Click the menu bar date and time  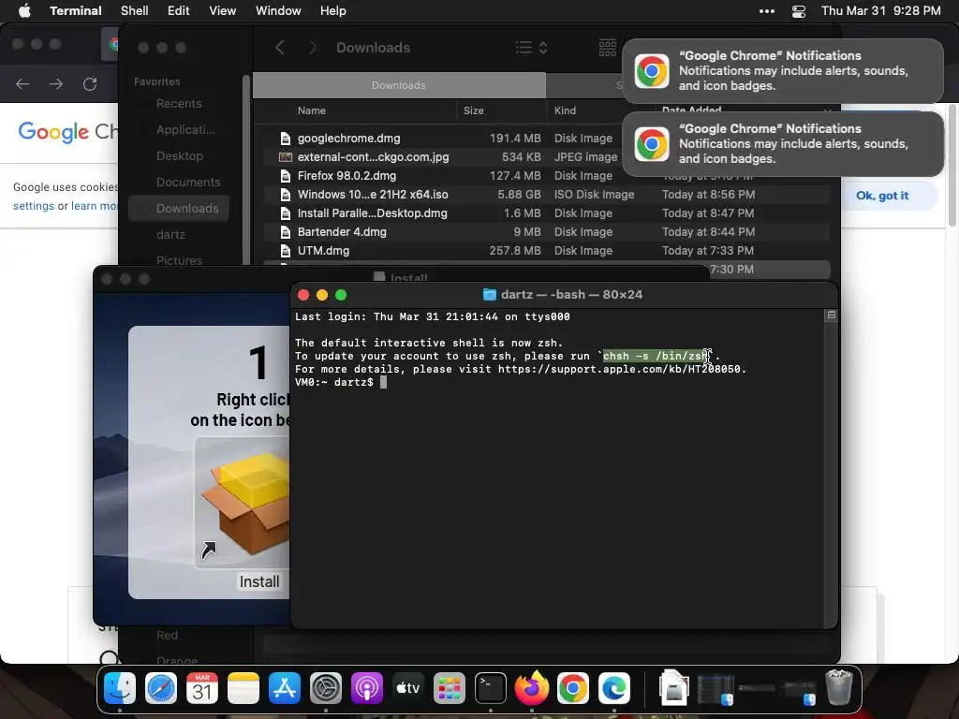tap(880, 10)
